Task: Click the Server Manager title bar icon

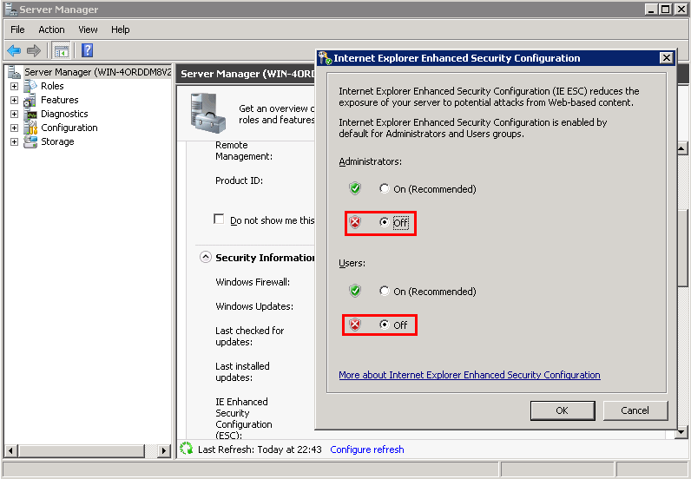Action: coord(11,9)
